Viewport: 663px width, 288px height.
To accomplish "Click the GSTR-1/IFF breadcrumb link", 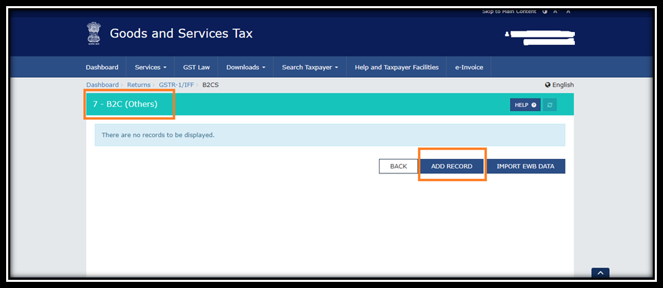I will pyautogui.click(x=176, y=85).
